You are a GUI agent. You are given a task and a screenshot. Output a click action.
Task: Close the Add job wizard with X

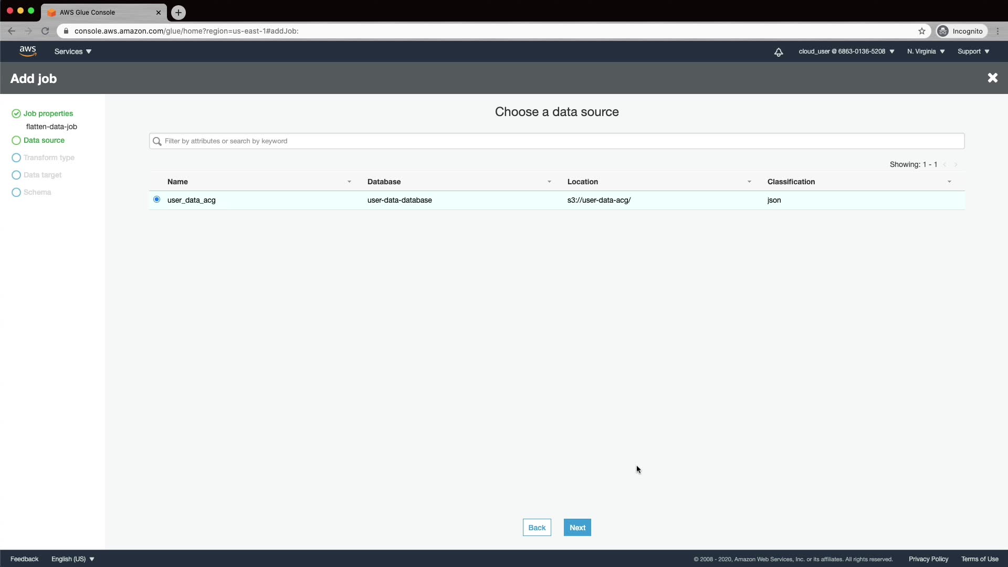point(992,78)
